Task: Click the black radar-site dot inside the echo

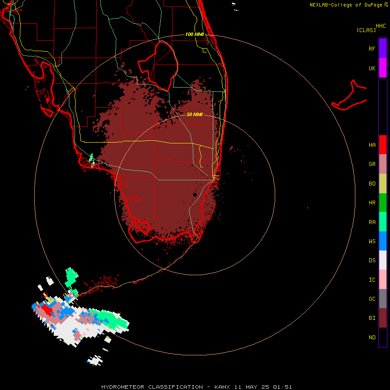Action: (195, 195)
